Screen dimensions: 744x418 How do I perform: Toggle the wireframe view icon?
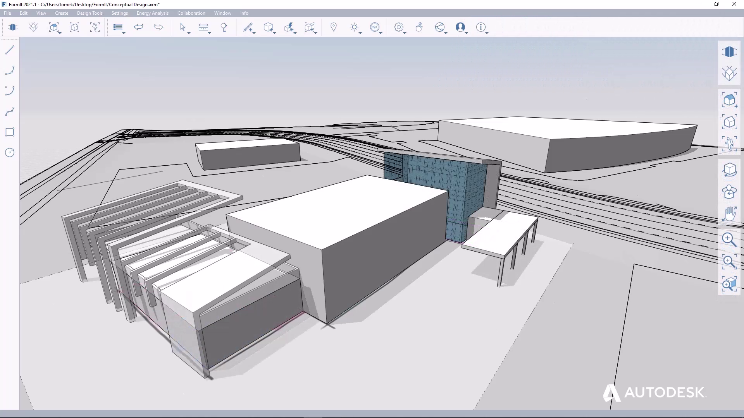point(730,74)
